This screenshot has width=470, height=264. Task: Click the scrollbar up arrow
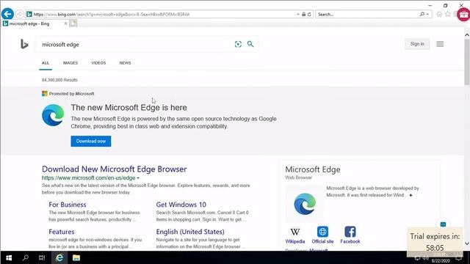[x=467, y=34]
